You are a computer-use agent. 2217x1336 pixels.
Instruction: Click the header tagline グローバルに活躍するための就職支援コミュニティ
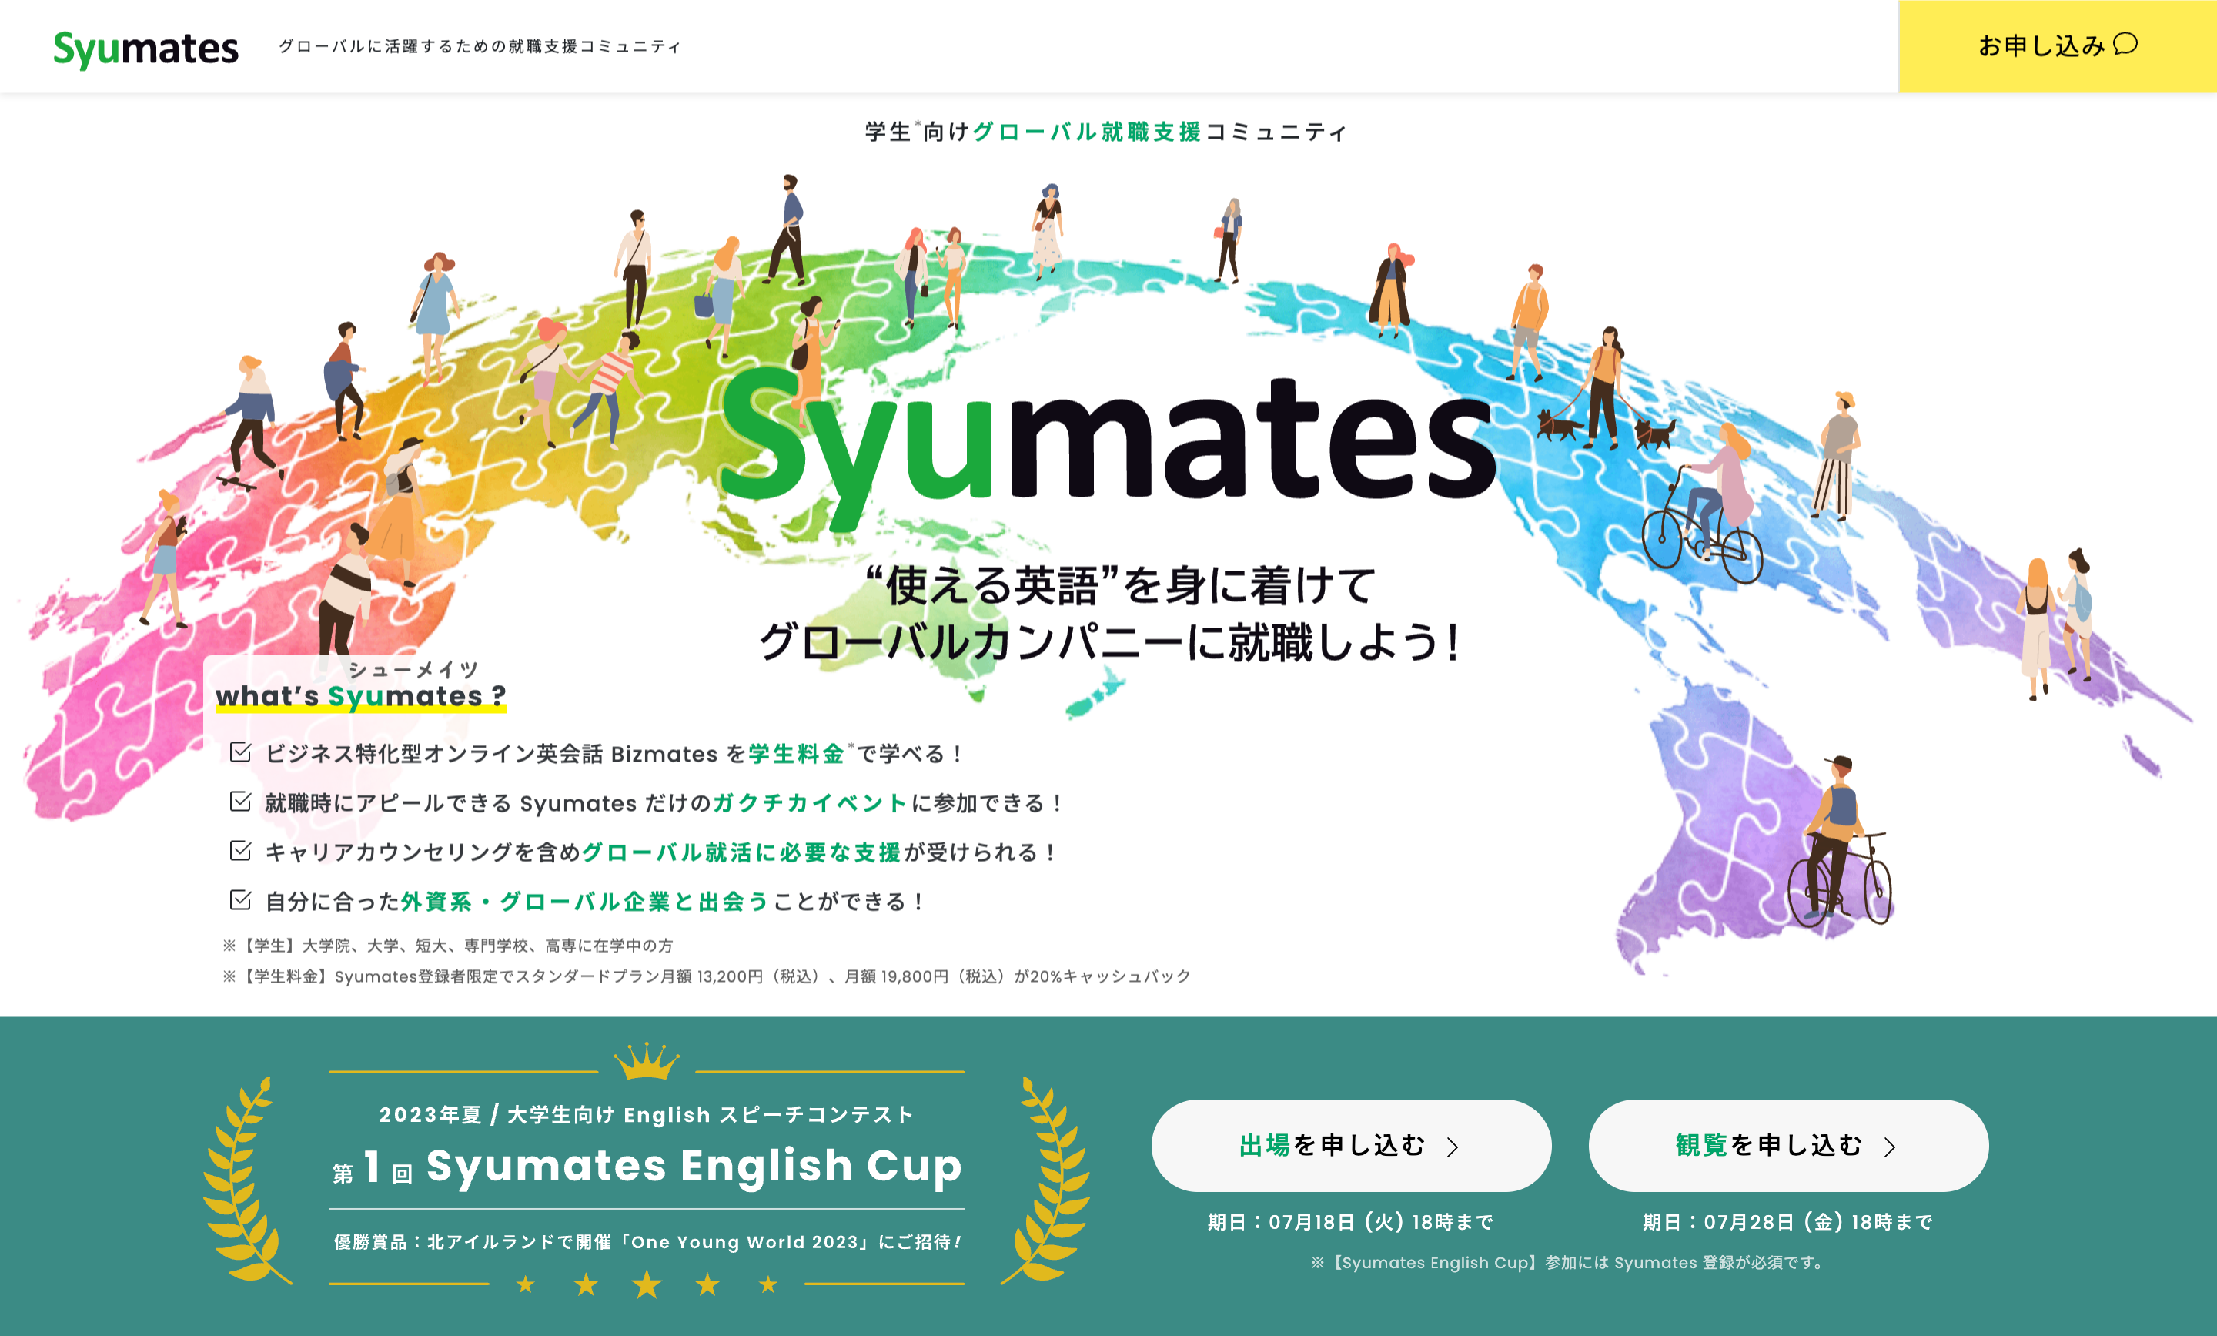tap(480, 47)
